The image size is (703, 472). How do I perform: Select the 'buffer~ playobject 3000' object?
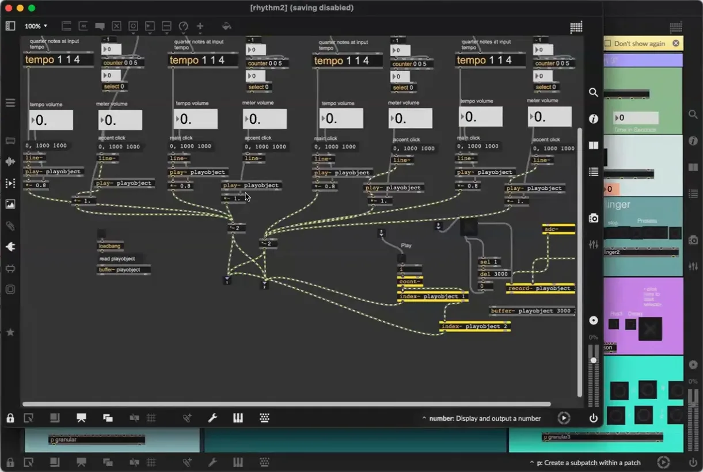pyautogui.click(x=532, y=311)
